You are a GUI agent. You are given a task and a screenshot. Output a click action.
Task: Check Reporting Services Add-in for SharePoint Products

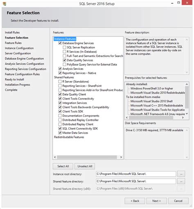coord(60,90)
